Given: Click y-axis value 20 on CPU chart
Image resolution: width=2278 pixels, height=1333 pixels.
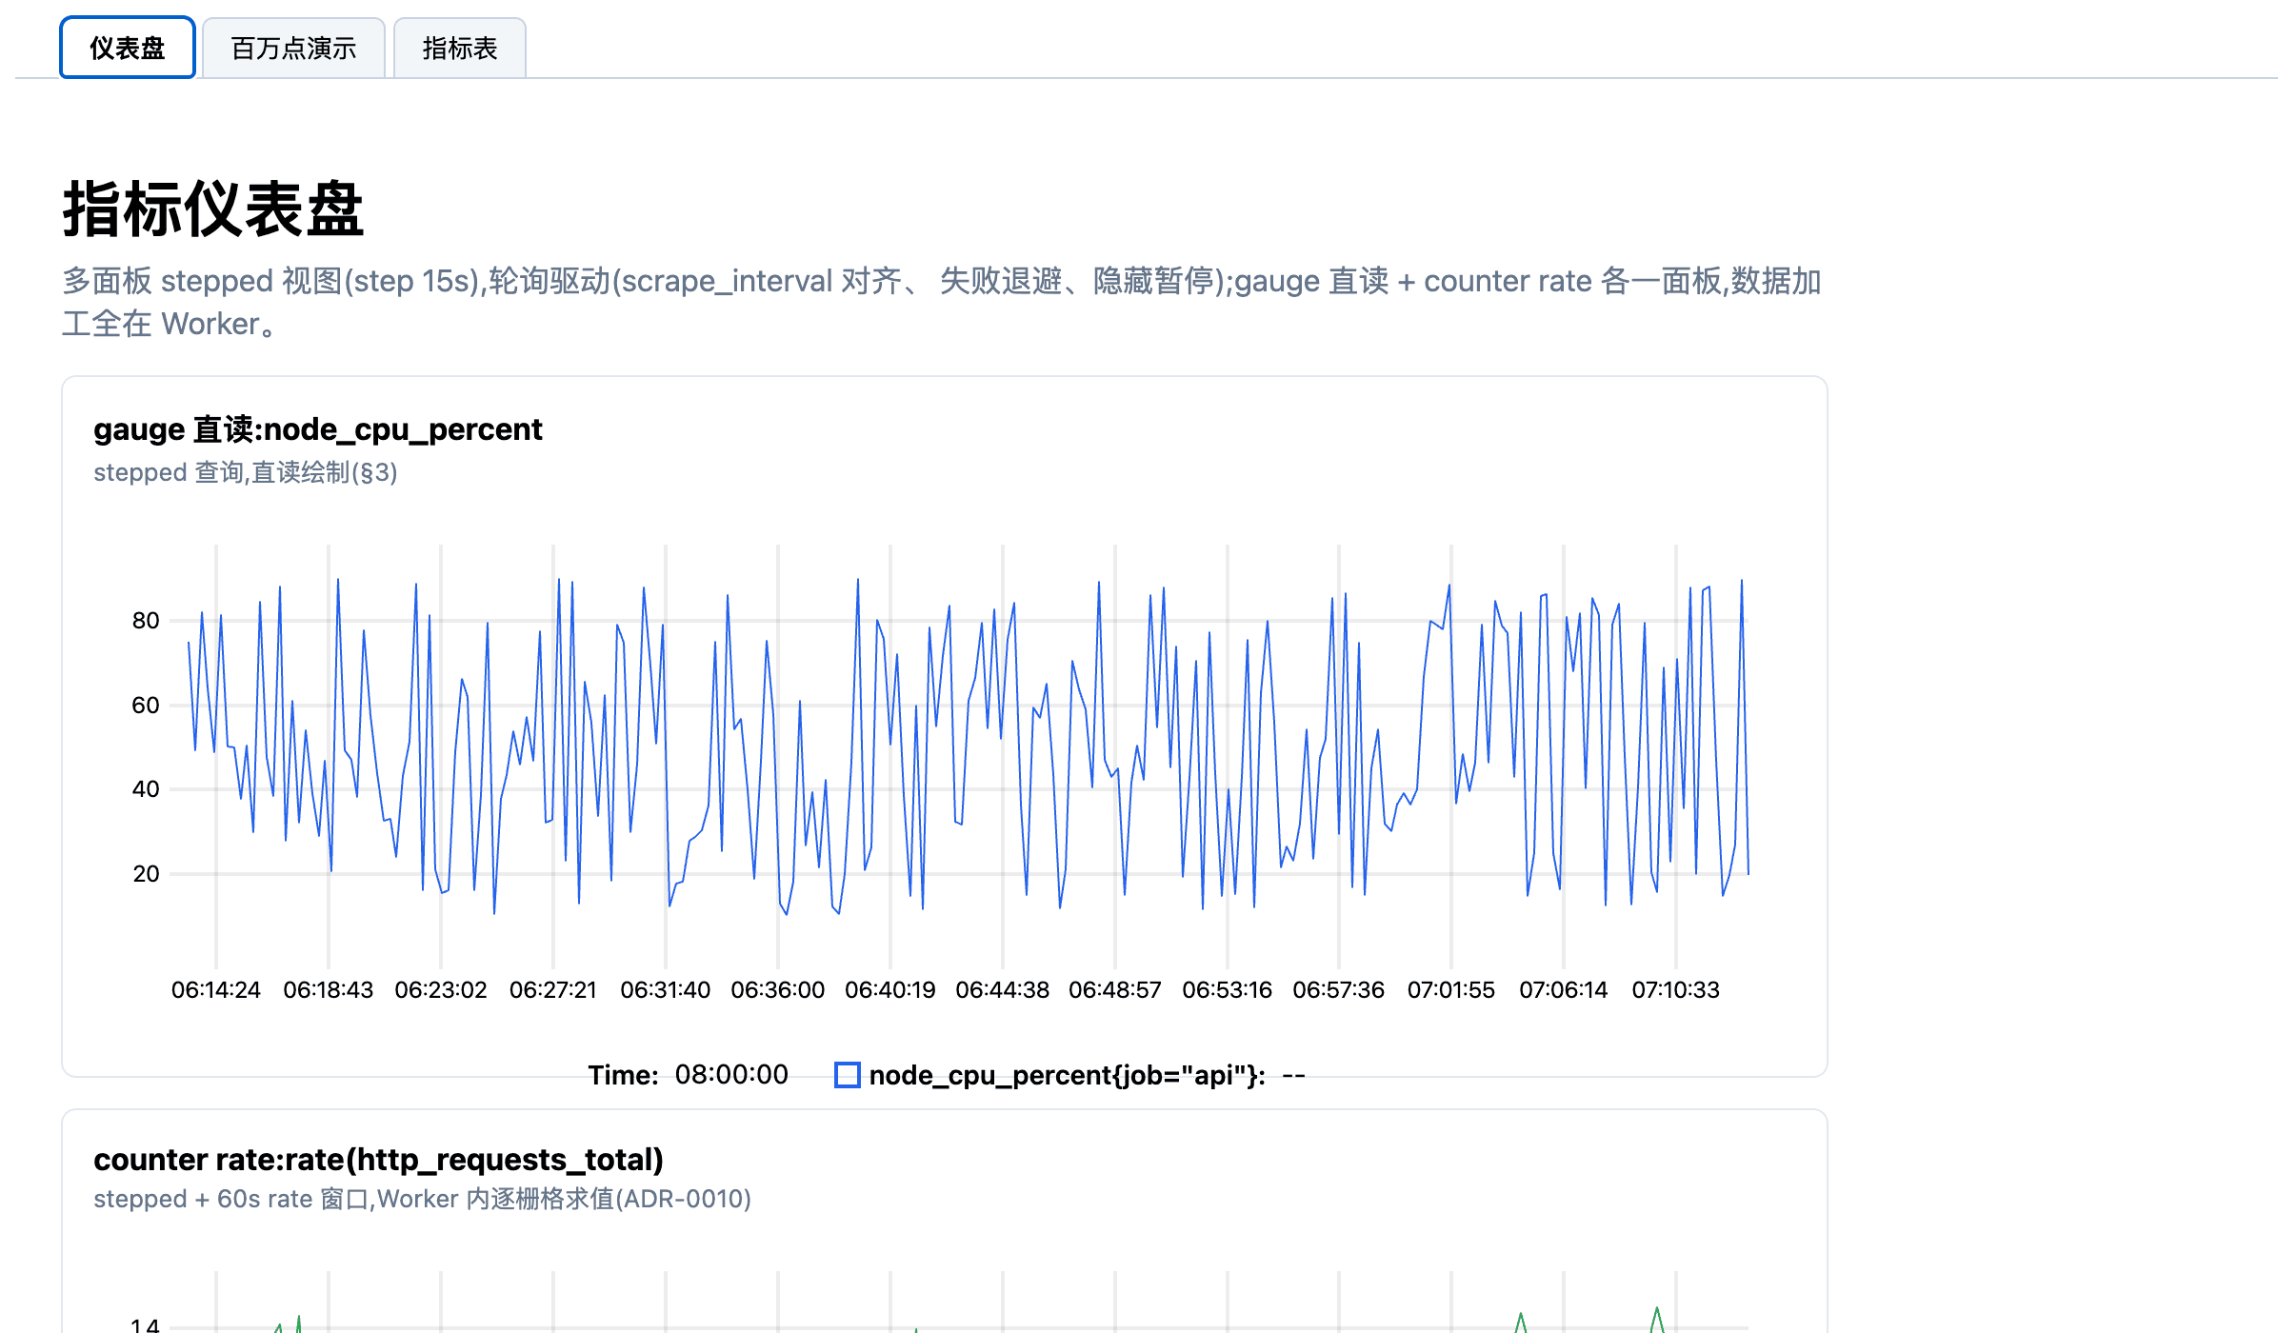Looking at the screenshot, I should pos(146,874).
